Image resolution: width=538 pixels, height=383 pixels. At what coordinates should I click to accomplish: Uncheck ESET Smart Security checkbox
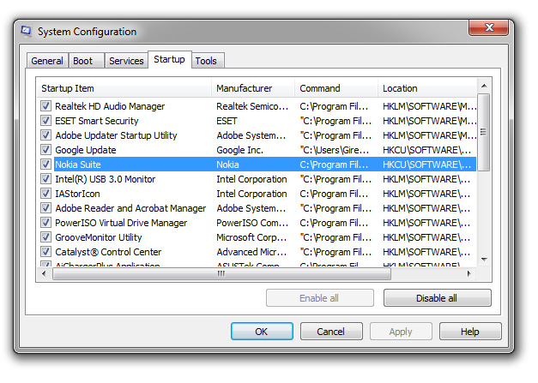pos(46,120)
